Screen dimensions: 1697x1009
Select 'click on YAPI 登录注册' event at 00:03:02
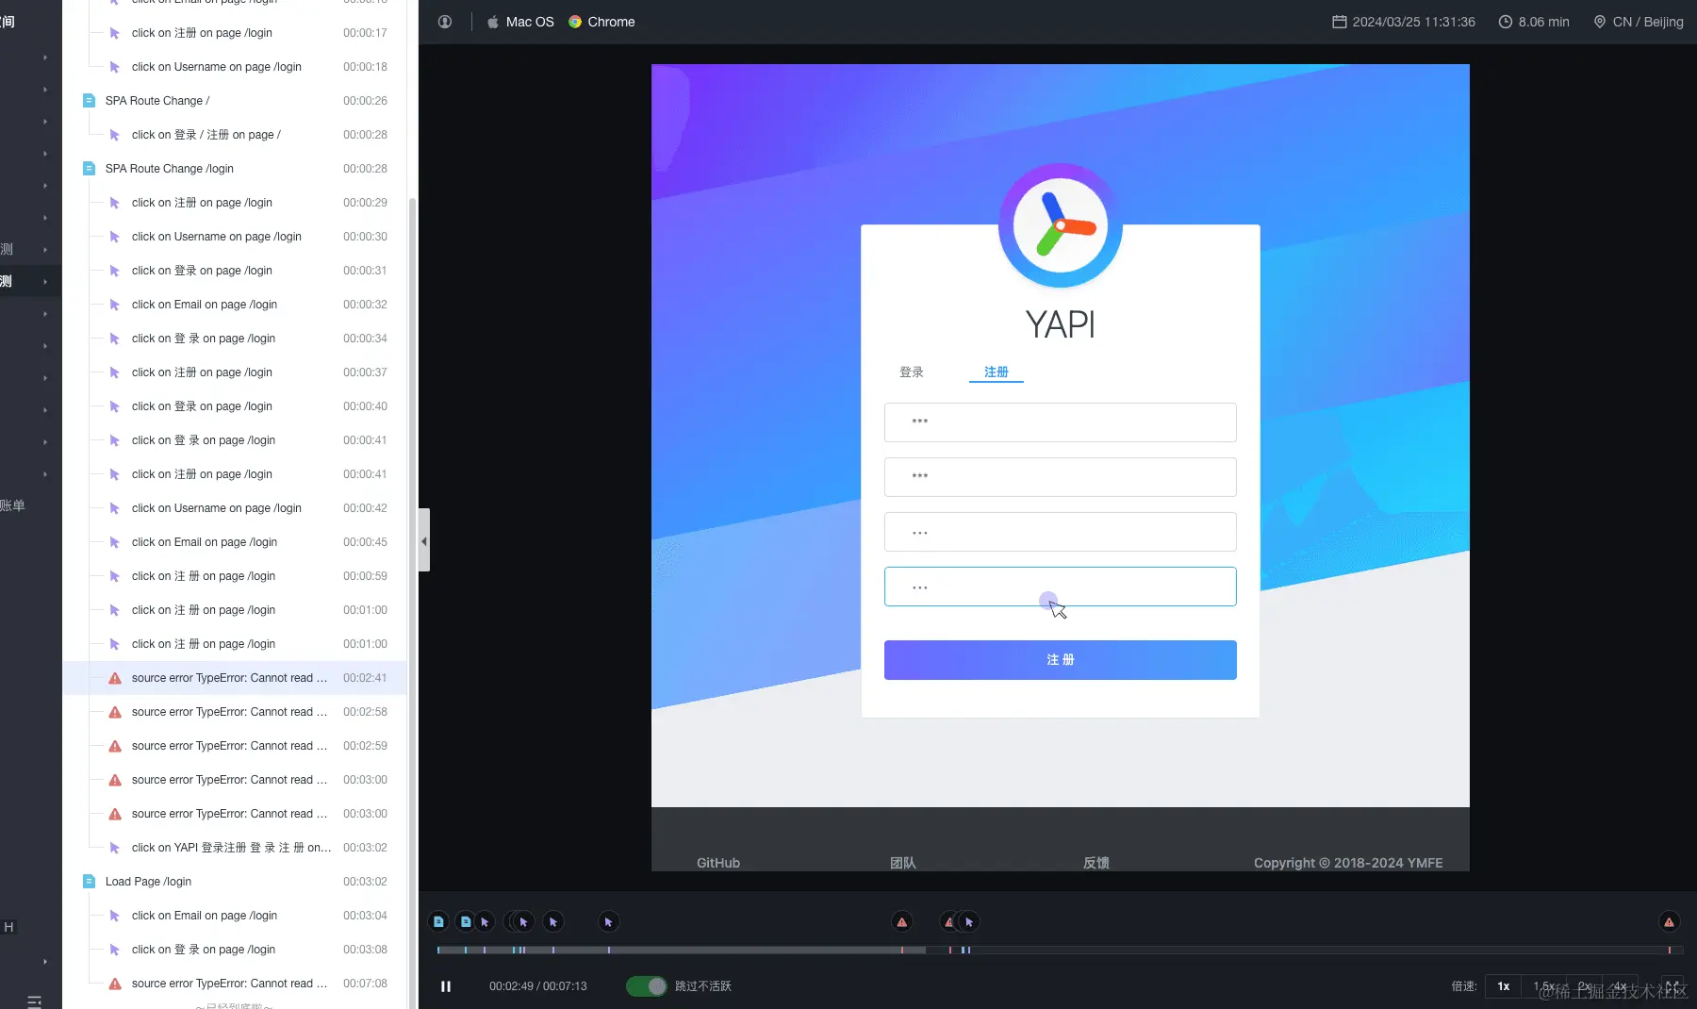click(237, 848)
